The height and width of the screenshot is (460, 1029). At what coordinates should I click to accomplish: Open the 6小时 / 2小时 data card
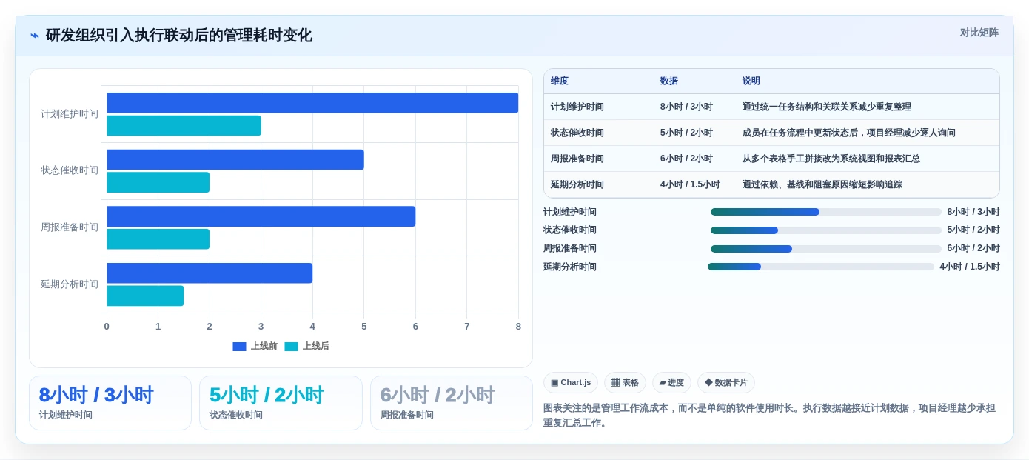coord(452,403)
